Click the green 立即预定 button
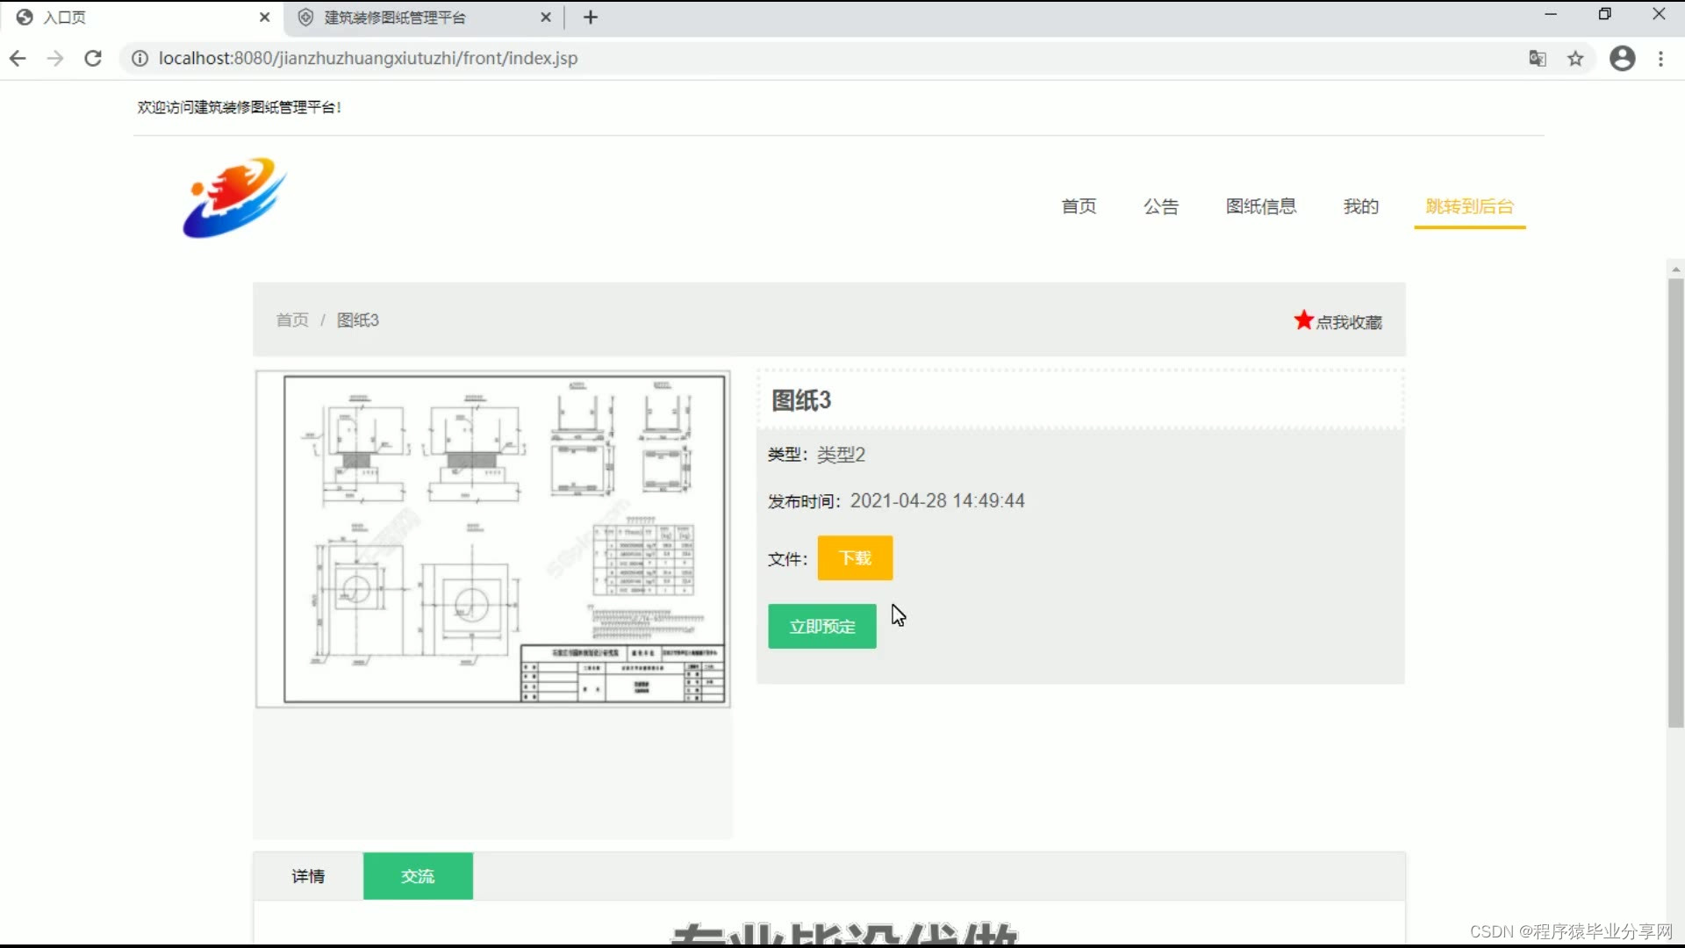The width and height of the screenshot is (1685, 948). tap(821, 626)
